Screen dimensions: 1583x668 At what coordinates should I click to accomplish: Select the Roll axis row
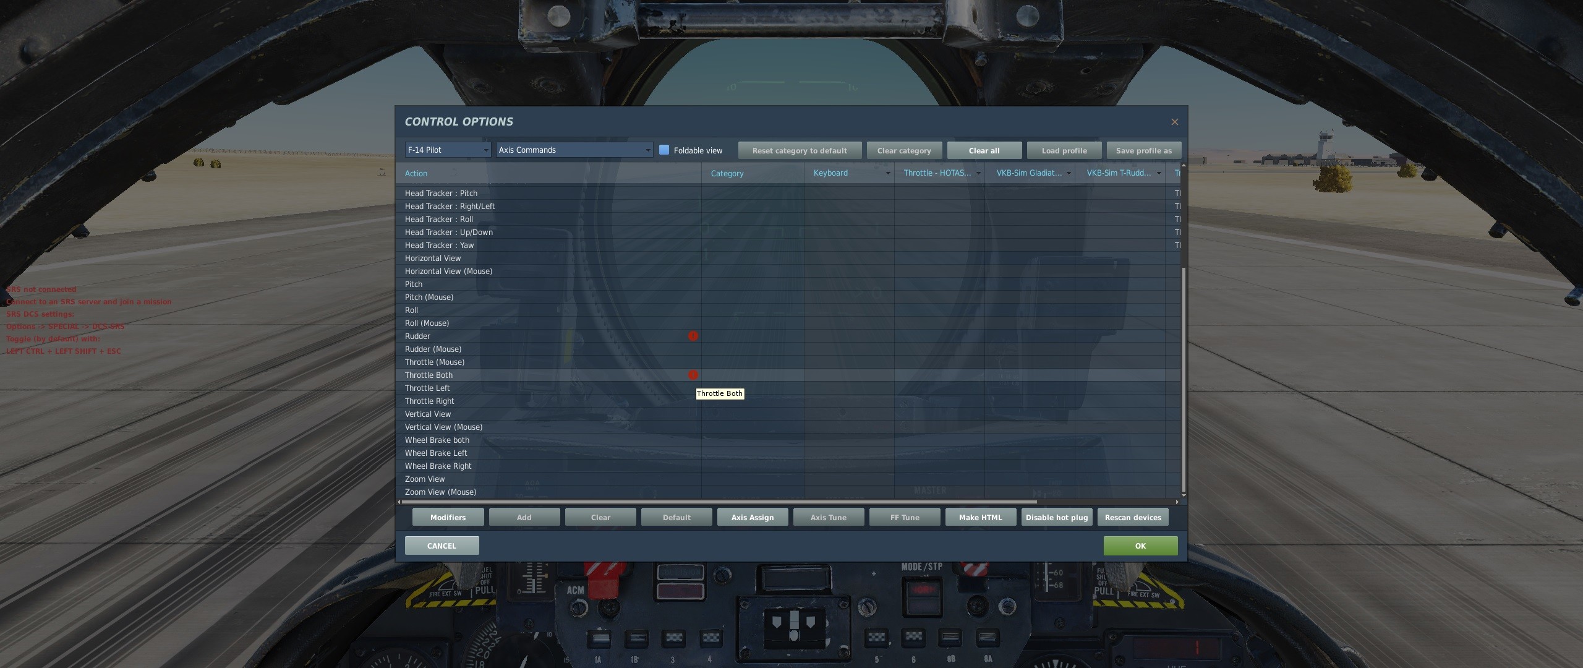pyautogui.click(x=788, y=310)
